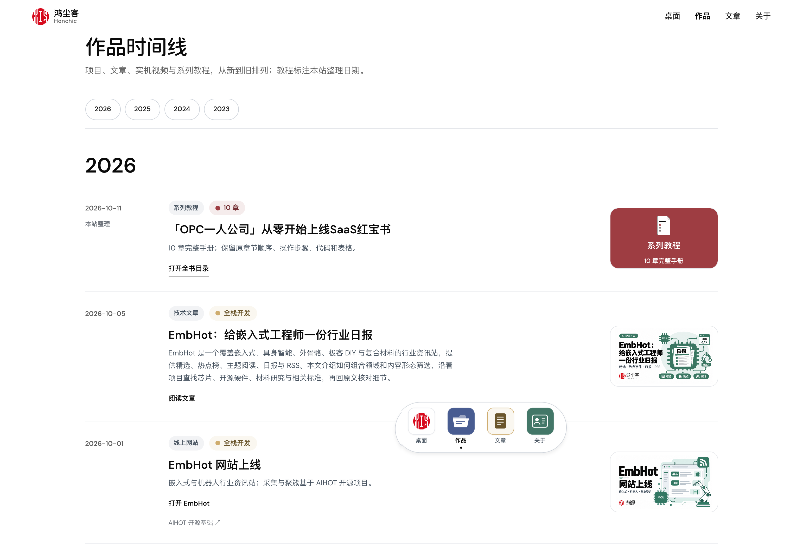The height and width of the screenshot is (556, 803).
Task: Click the date 2026-10-05
Action: click(x=105, y=314)
